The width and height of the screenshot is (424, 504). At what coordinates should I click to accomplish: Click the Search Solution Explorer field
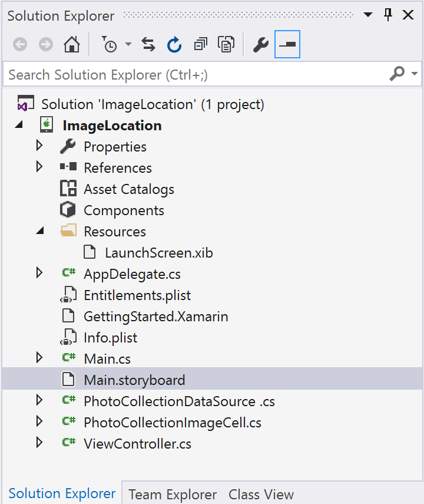(x=194, y=75)
